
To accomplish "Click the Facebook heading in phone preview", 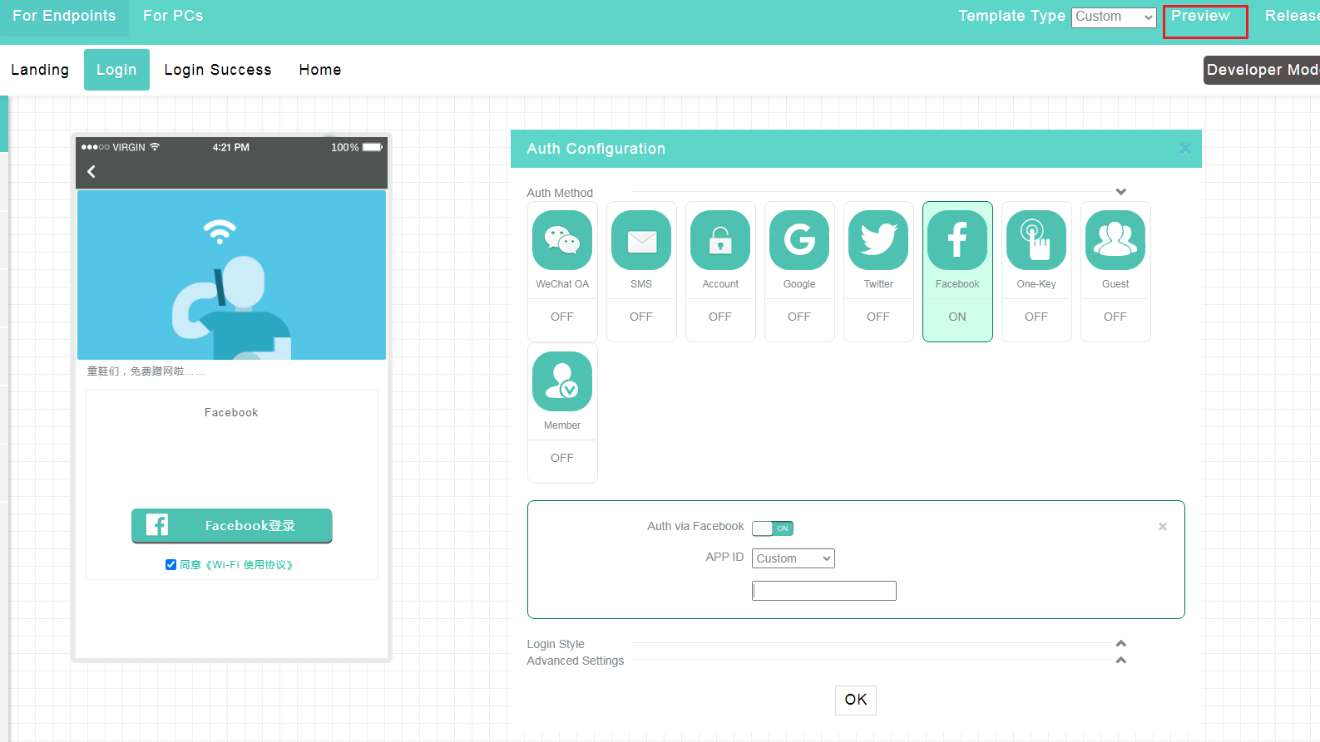I will point(231,413).
